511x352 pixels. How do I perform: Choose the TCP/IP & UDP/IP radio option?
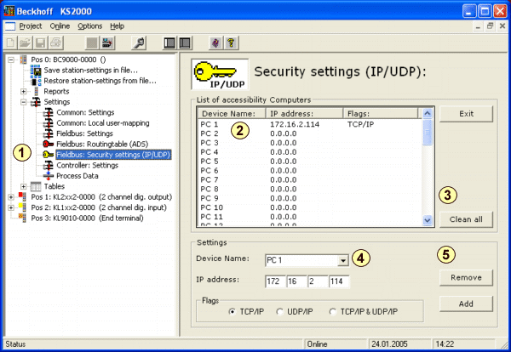(x=332, y=312)
